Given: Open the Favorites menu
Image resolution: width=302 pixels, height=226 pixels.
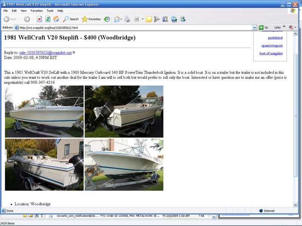Looking at the screenshot, I should (x=37, y=11).
